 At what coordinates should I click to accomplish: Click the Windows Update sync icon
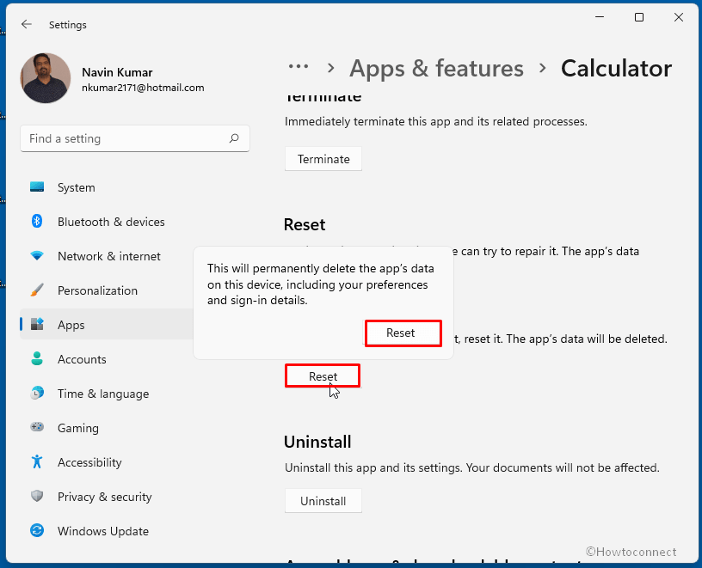coord(37,530)
